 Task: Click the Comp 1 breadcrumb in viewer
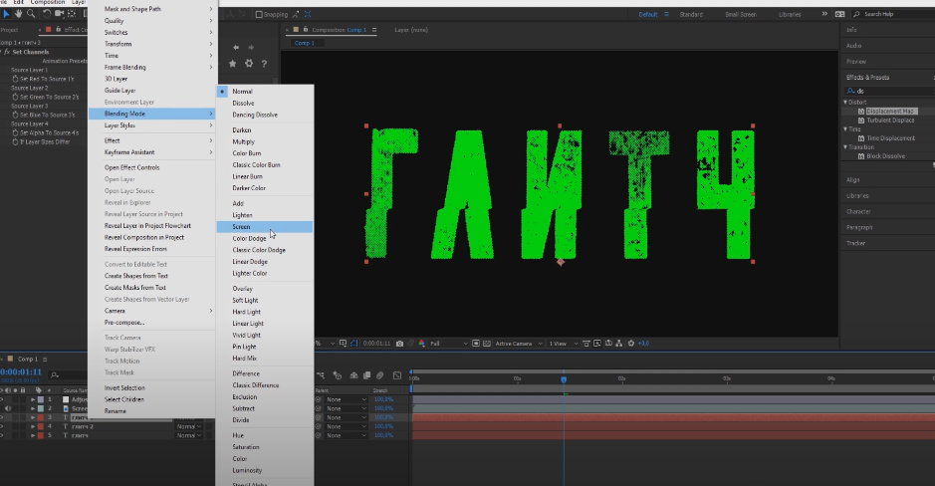coord(304,43)
